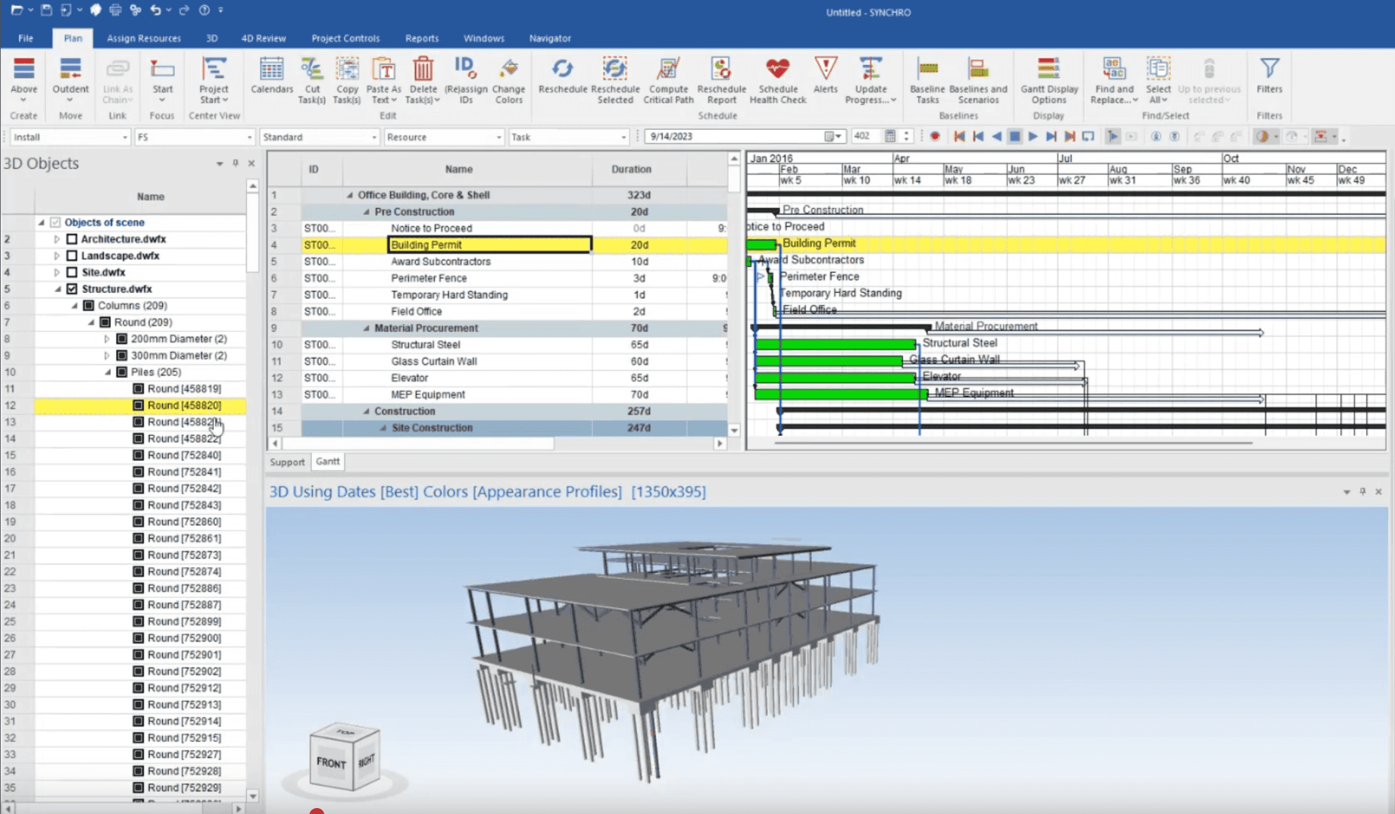Click the FRONT face of view cube
This screenshot has width=1395, height=814.
(x=330, y=763)
